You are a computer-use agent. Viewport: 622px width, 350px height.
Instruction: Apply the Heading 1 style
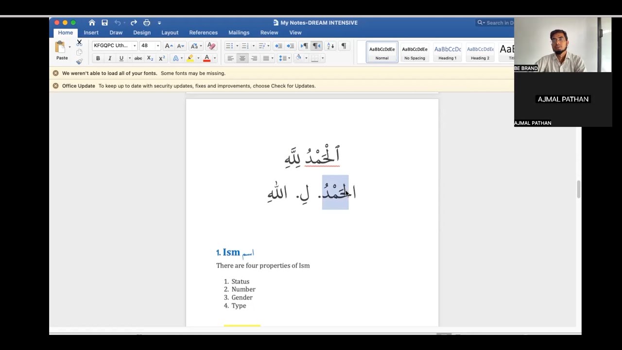(x=448, y=52)
